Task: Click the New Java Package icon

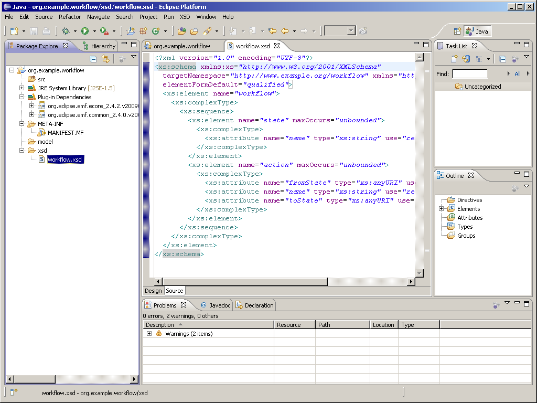Action: (x=143, y=31)
